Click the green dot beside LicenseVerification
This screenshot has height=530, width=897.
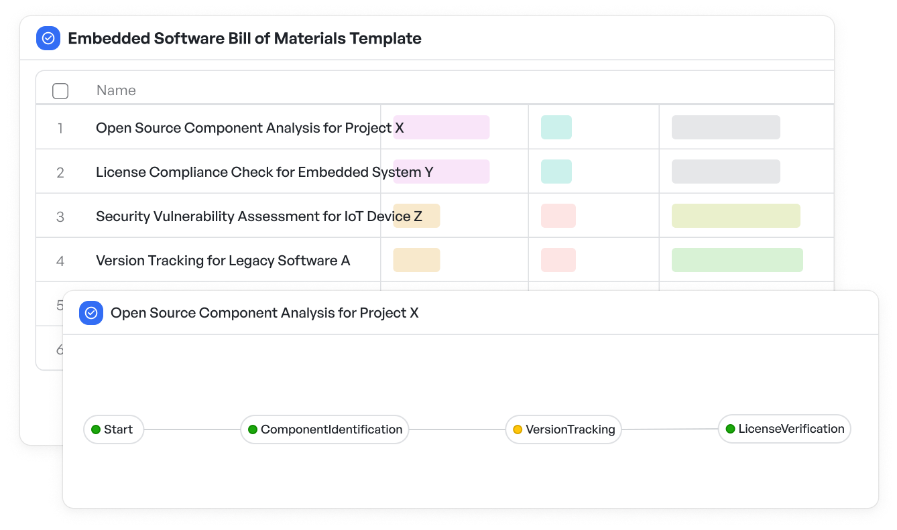click(x=728, y=429)
